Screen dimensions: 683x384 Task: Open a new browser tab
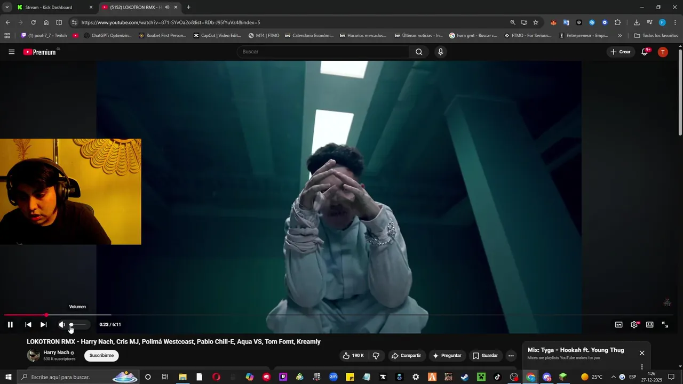click(x=188, y=7)
